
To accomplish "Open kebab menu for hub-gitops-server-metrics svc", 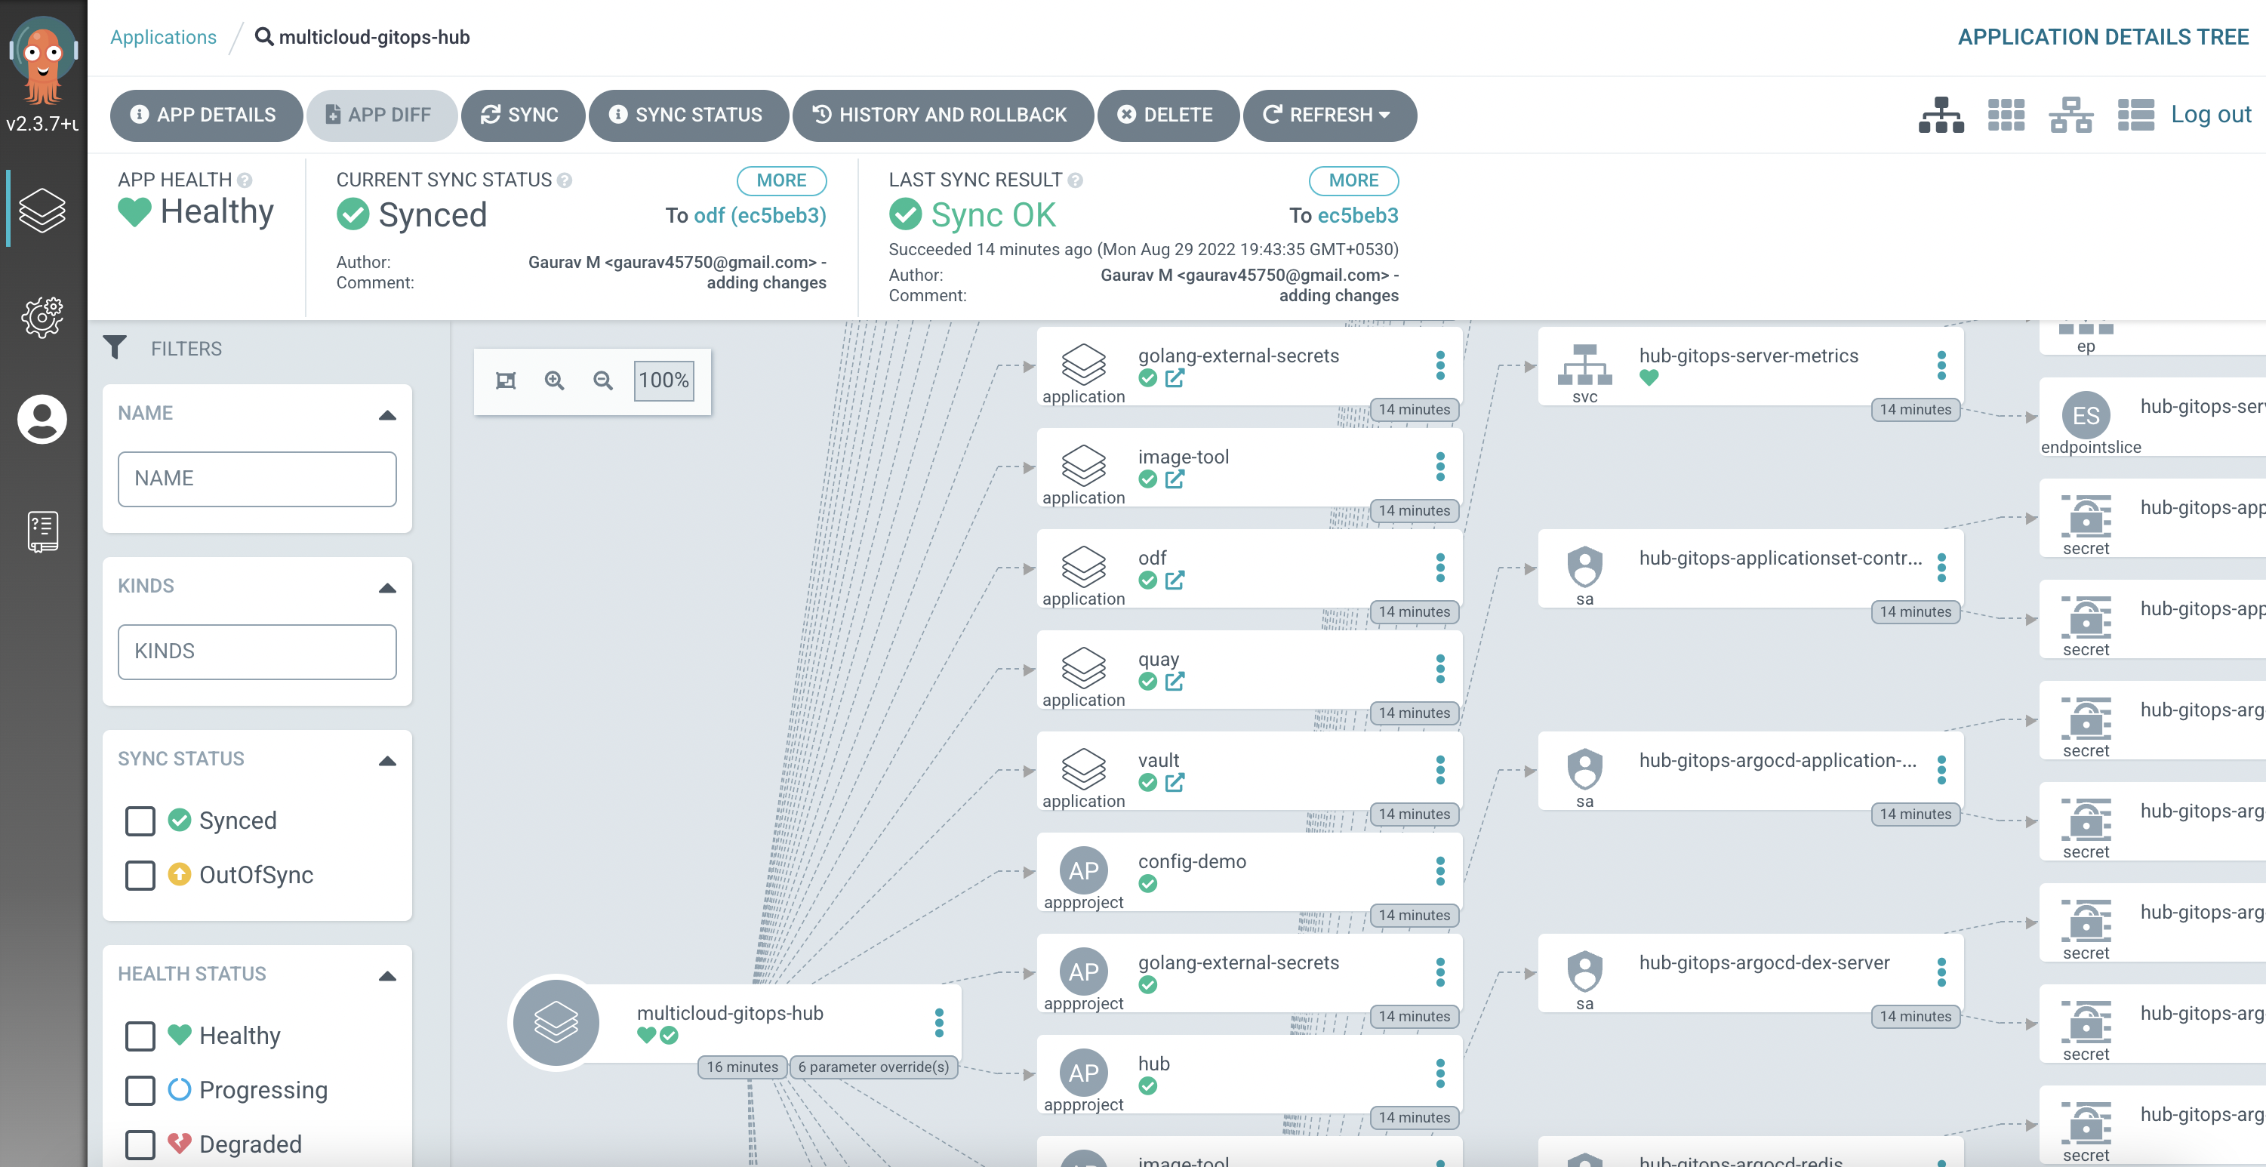I will coord(1941,365).
